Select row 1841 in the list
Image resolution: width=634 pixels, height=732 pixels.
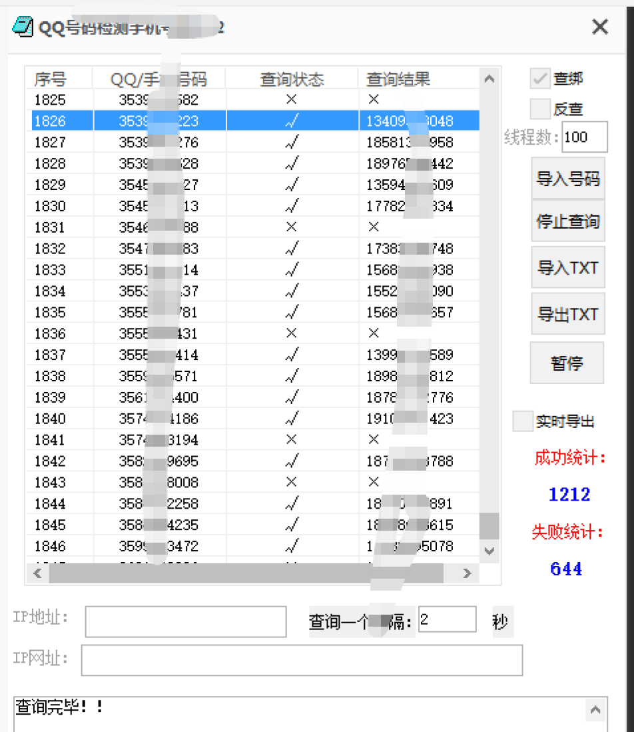(253, 440)
